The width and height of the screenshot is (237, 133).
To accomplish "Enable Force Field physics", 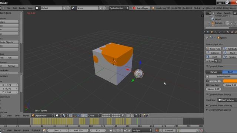I will pos(213,49).
